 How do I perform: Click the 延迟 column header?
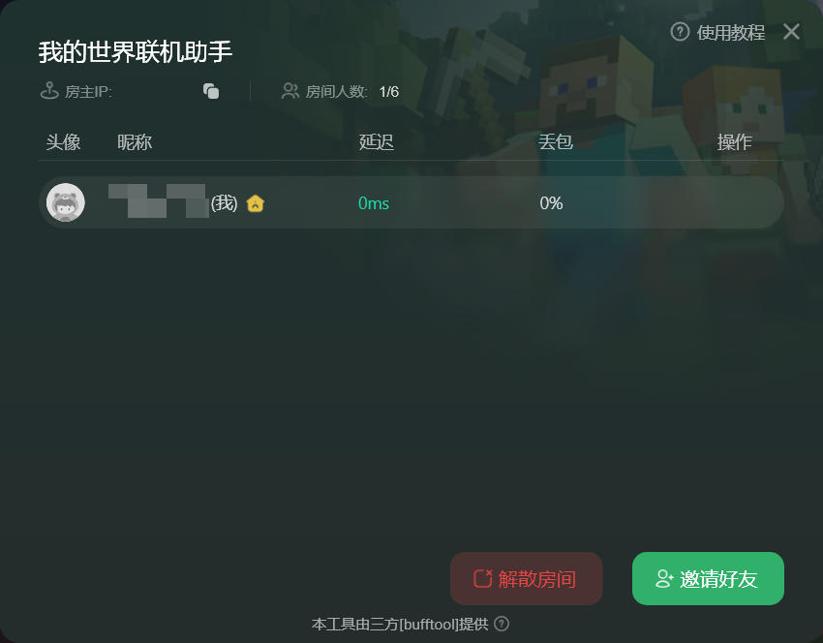pos(377,141)
